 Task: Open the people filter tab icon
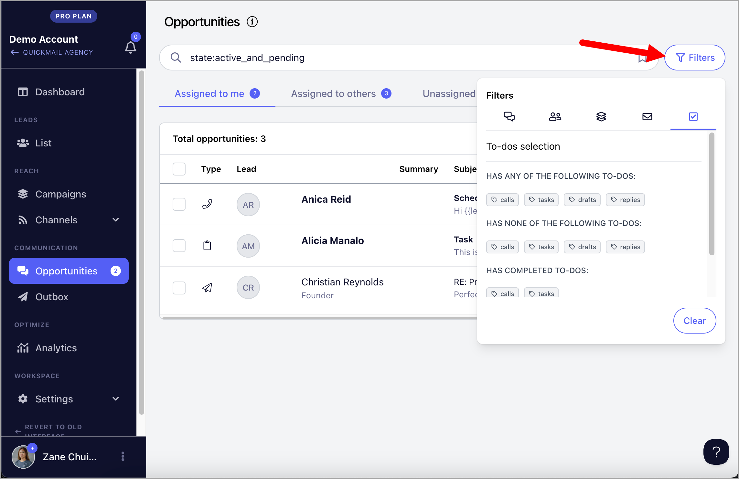(x=555, y=116)
